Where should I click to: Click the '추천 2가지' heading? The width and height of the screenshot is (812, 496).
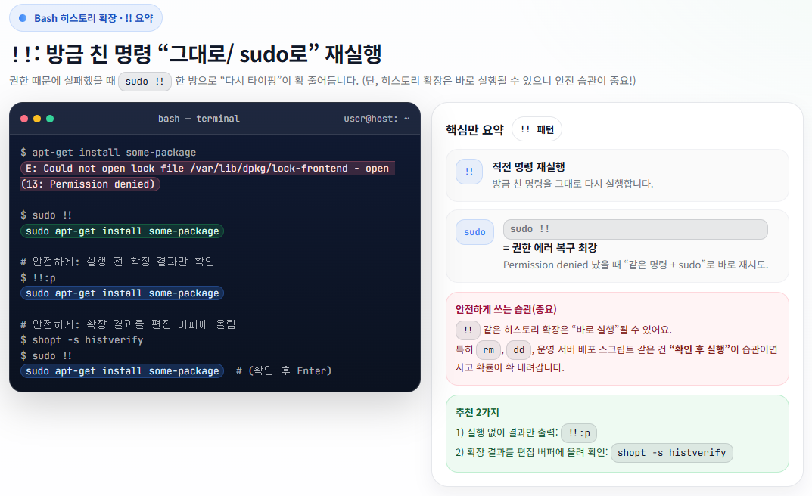pyautogui.click(x=477, y=412)
